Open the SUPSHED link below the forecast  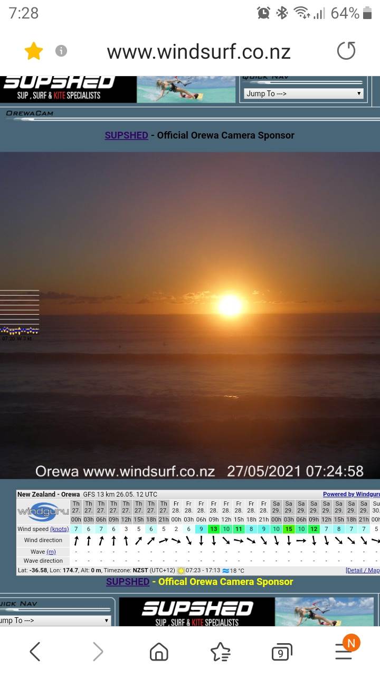click(x=128, y=582)
